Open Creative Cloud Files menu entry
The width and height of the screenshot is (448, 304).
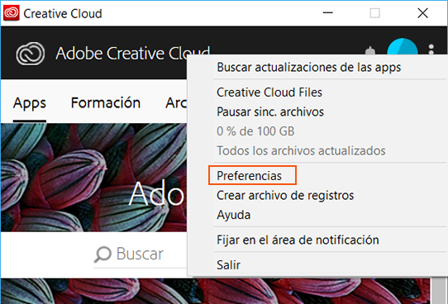269,93
